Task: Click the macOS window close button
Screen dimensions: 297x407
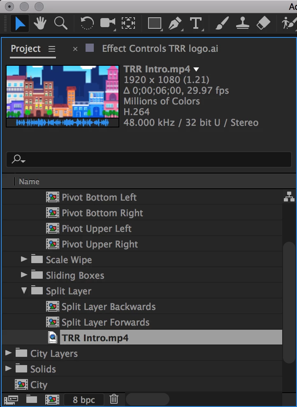Action: coord(9,7)
